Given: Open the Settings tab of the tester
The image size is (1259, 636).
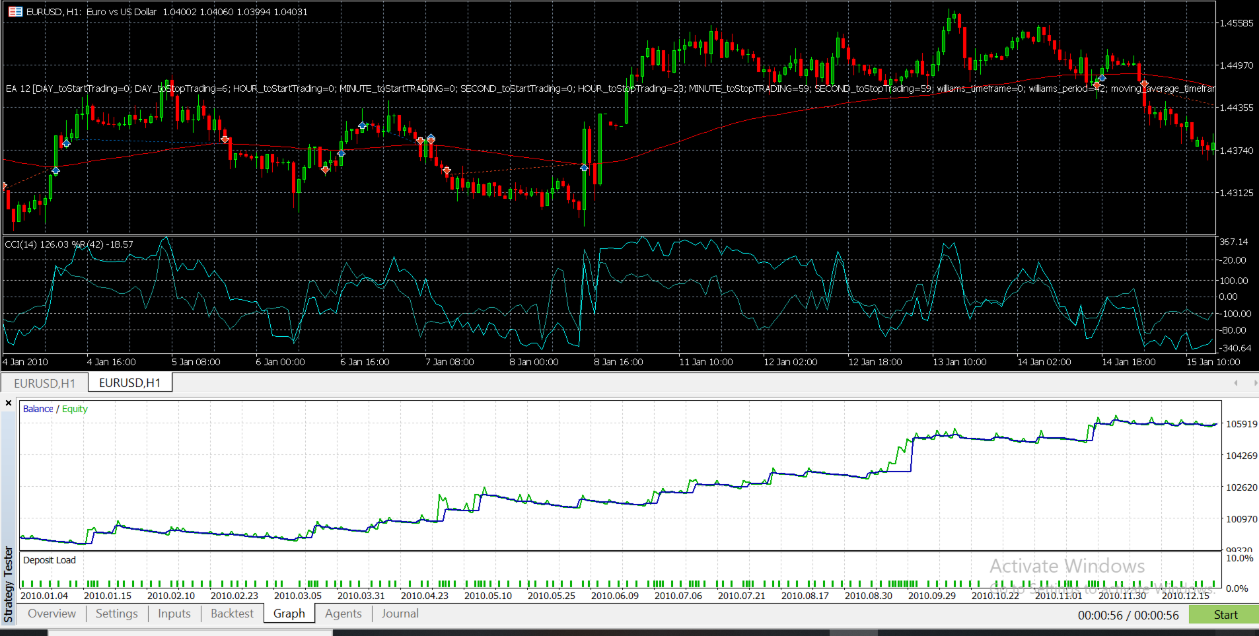Looking at the screenshot, I should tap(117, 614).
